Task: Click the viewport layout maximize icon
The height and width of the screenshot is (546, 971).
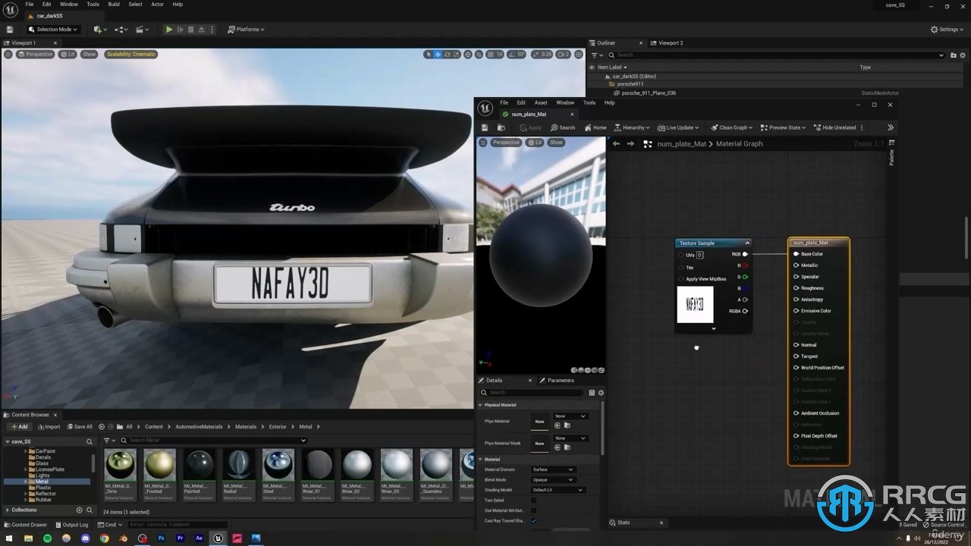Action: tap(579, 54)
